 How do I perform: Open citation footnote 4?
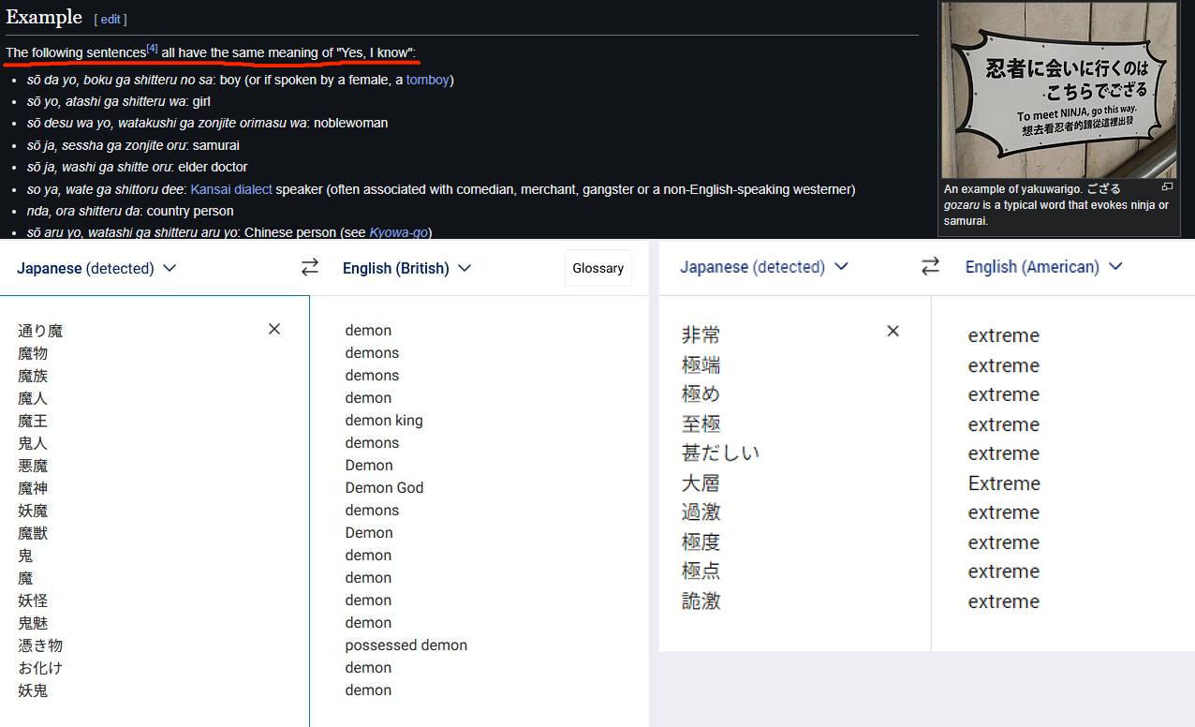[x=152, y=49]
